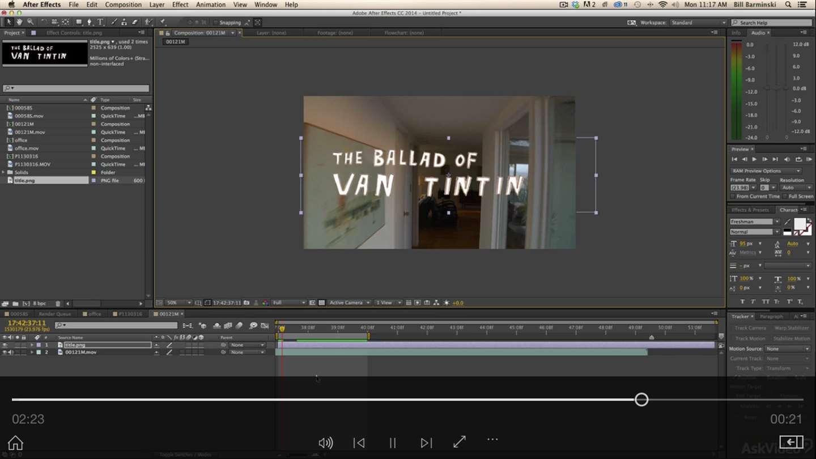The image size is (816, 459).
Task: Toggle composition lock icon in viewer tab
Action: tap(167, 33)
